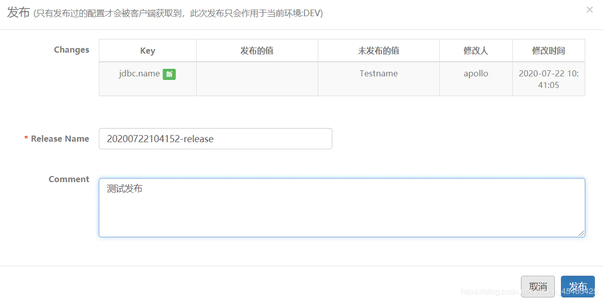Click the green new badge beside jdbc.name
603x301 pixels.
click(x=169, y=74)
